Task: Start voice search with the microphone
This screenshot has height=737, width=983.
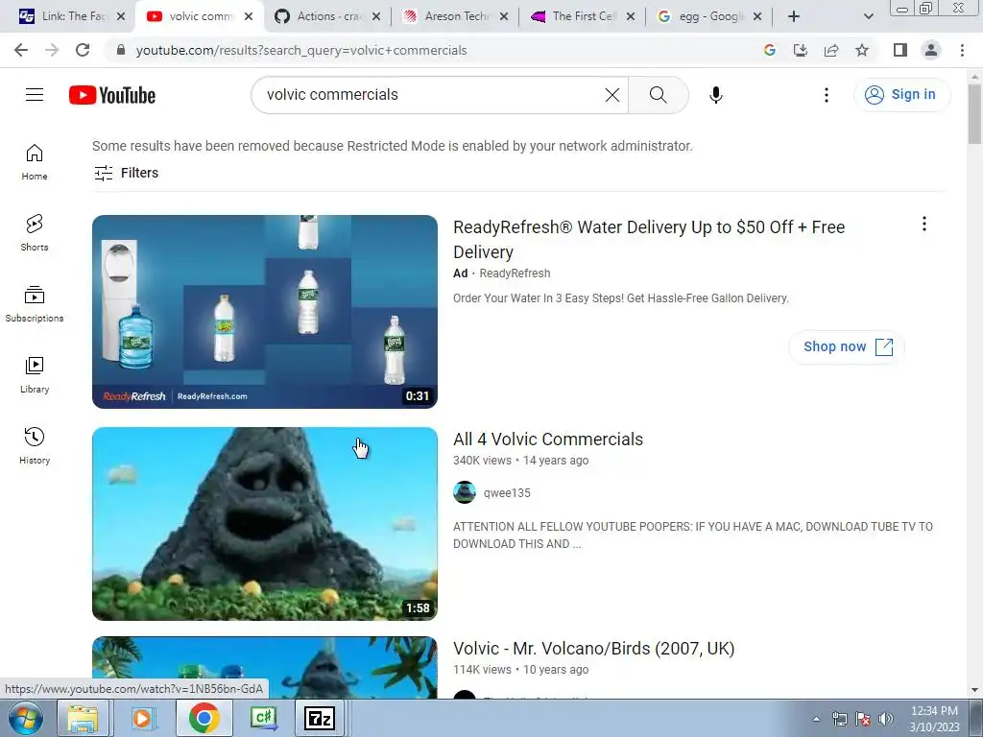Action: 715,95
